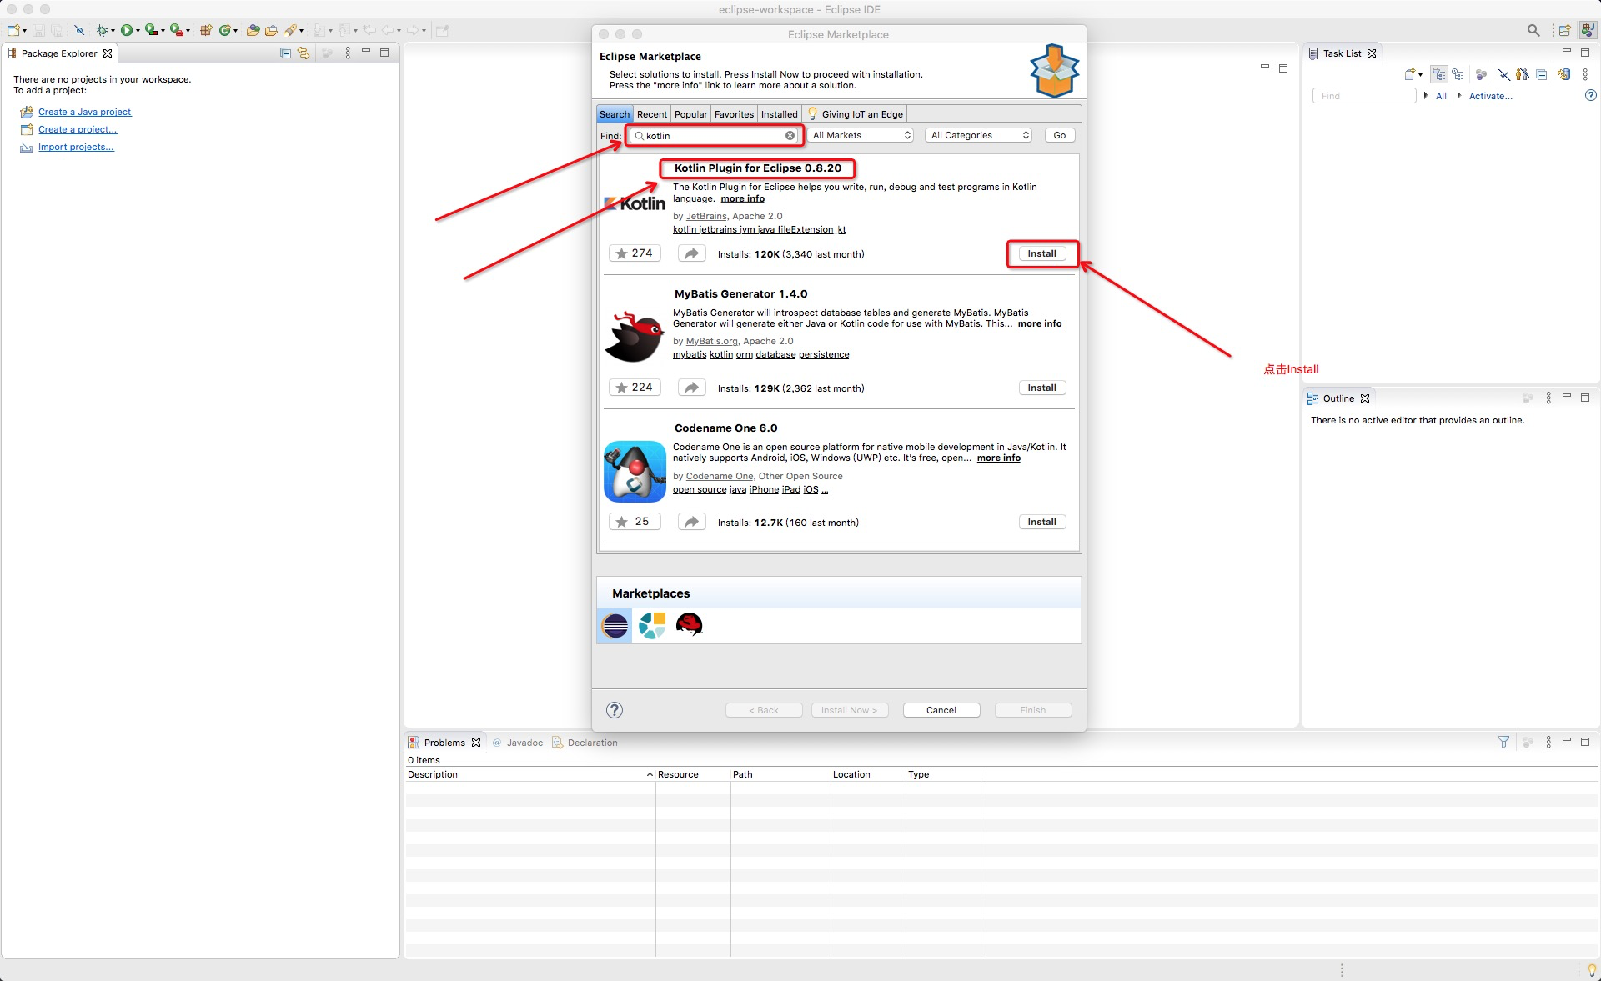Open Giving IoT an Edge tab
The height and width of the screenshot is (981, 1601).
click(x=855, y=114)
